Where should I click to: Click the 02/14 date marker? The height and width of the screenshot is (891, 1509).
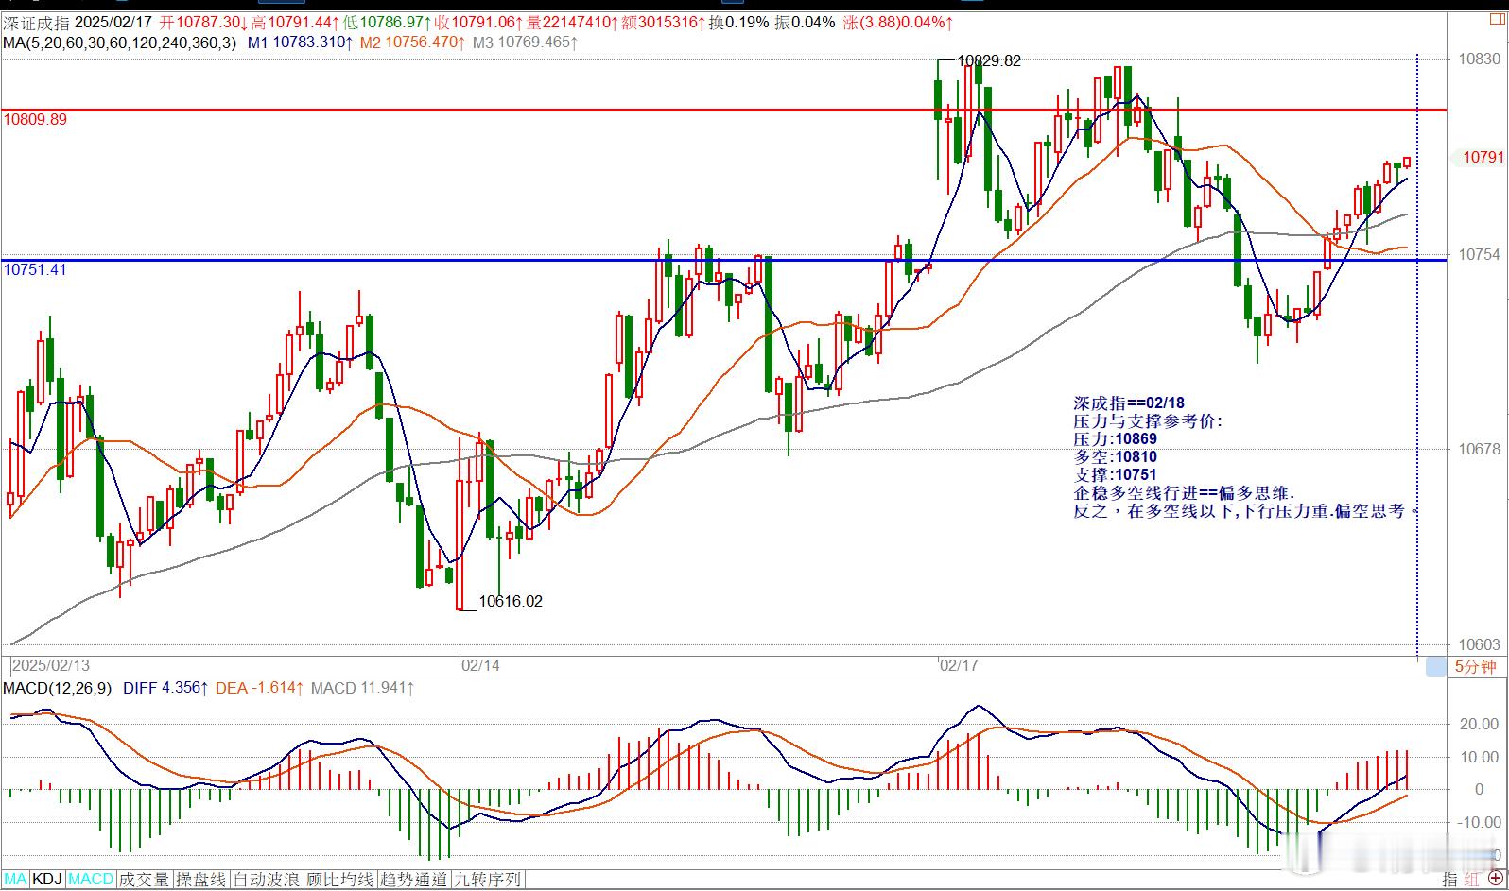(x=481, y=665)
